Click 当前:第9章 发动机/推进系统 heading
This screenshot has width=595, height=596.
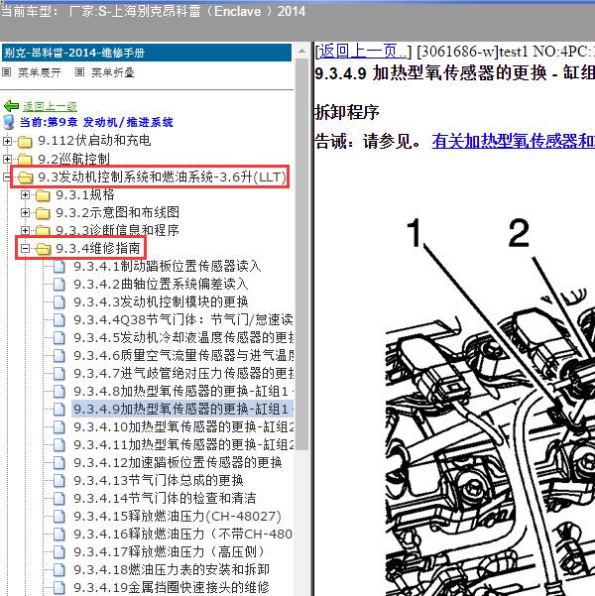pos(96,122)
